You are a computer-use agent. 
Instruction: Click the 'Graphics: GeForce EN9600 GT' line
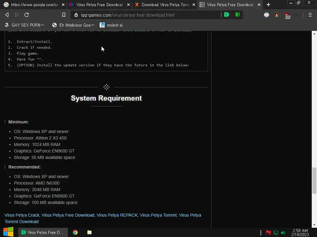(44, 151)
